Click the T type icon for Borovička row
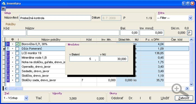Viewport: 196px width, 104px height. click(8, 44)
